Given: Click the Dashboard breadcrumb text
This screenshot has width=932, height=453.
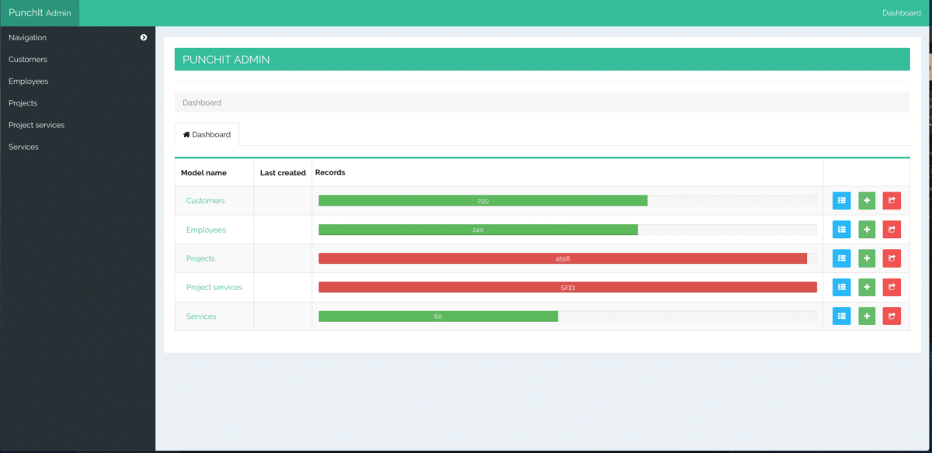Looking at the screenshot, I should pos(202,102).
